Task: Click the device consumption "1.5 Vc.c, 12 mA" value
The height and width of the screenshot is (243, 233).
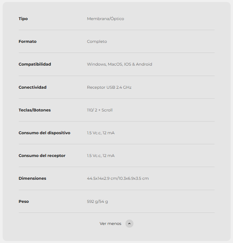Action: point(101,133)
